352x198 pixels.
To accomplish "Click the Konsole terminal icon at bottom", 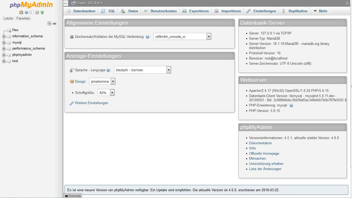I will coord(66,196).
